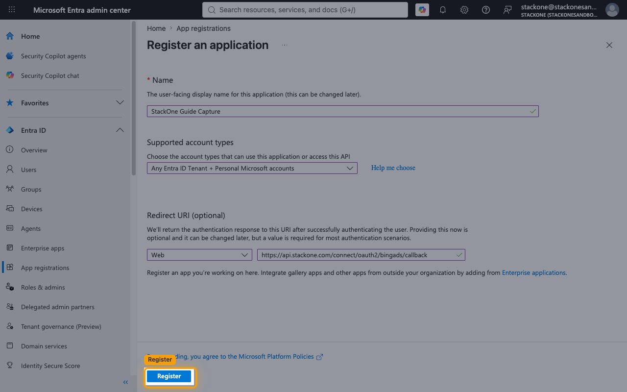This screenshot has width=627, height=392.
Task: Click the Roles & admins icon
Action: [10, 287]
